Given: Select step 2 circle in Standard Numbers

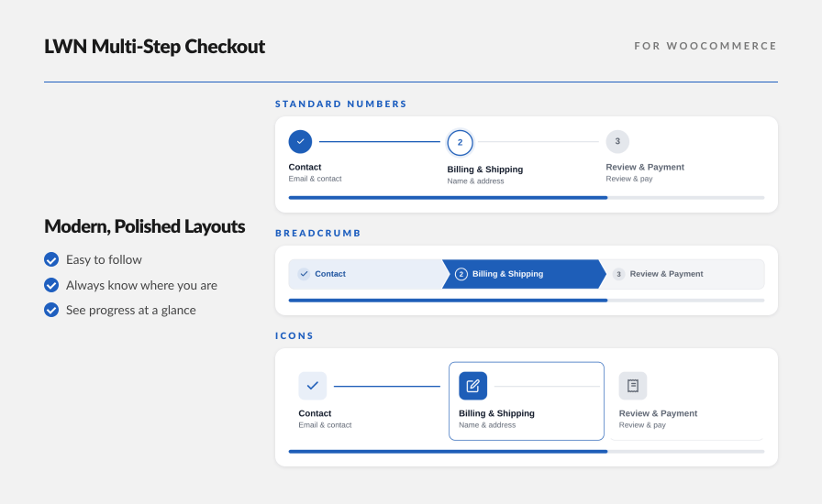Looking at the screenshot, I should [460, 143].
